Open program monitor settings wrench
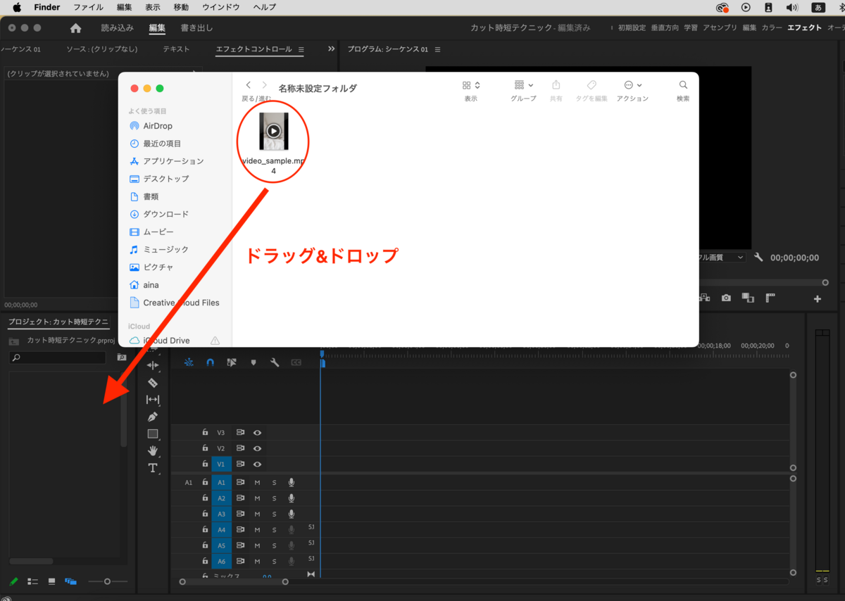The image size is (845, 601). pyautogui.click(x=758, y=258)
